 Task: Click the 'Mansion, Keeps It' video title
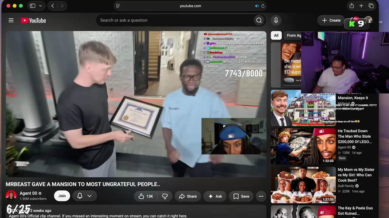tap(353, 98)
